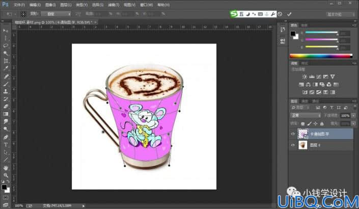Toggle lock transparent pixels

pyautogui.click(x=302, y=124)
